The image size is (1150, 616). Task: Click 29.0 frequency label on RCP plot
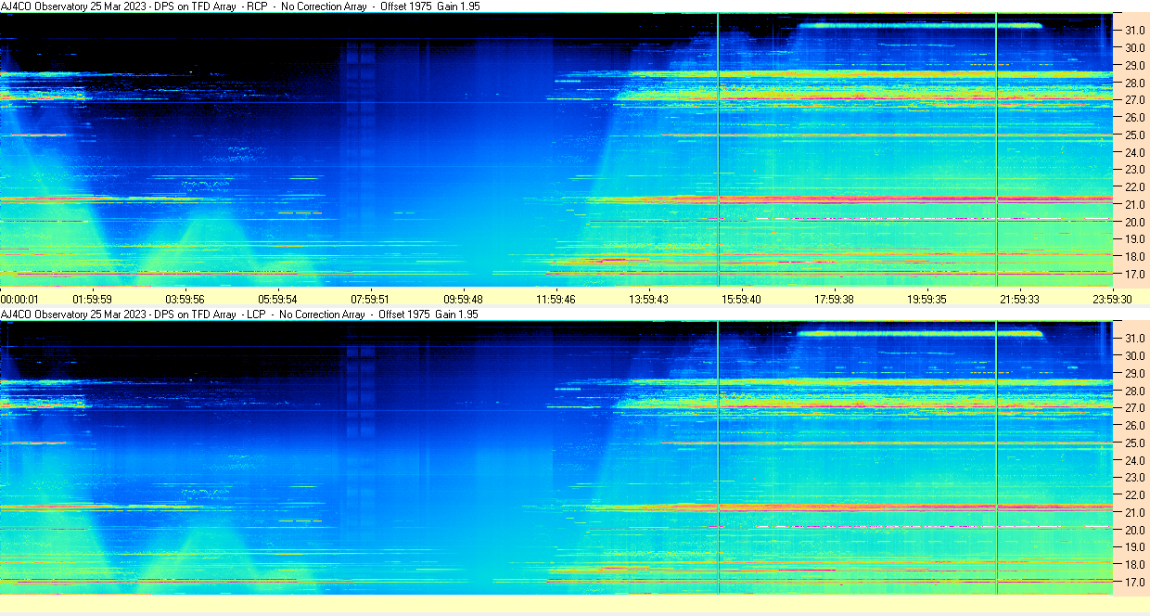(x=1135, y=65)
